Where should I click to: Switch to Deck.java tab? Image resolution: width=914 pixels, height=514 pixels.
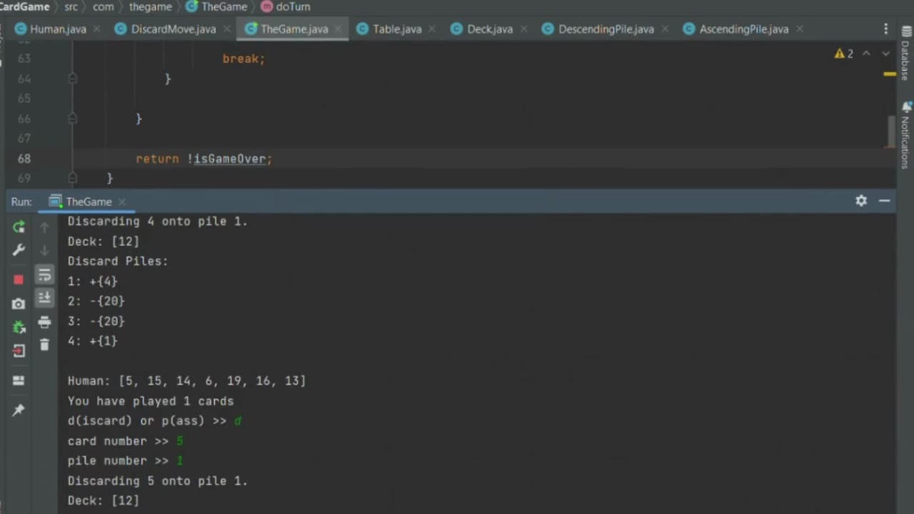click(x=490, y=29)
